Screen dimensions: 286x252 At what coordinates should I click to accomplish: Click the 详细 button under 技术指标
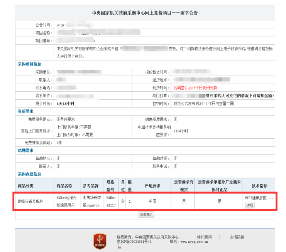tap(250, 205)
